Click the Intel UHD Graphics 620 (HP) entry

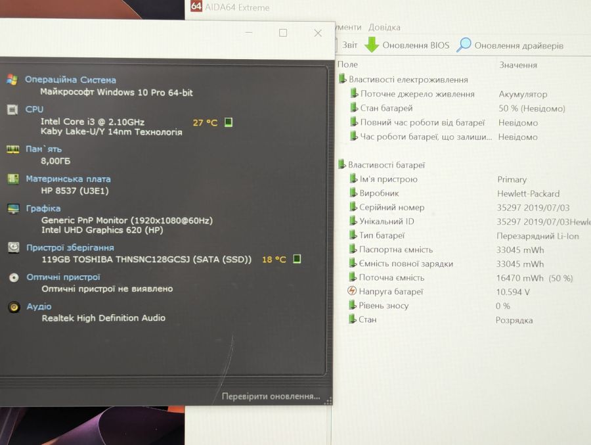[x=102, y=230]
